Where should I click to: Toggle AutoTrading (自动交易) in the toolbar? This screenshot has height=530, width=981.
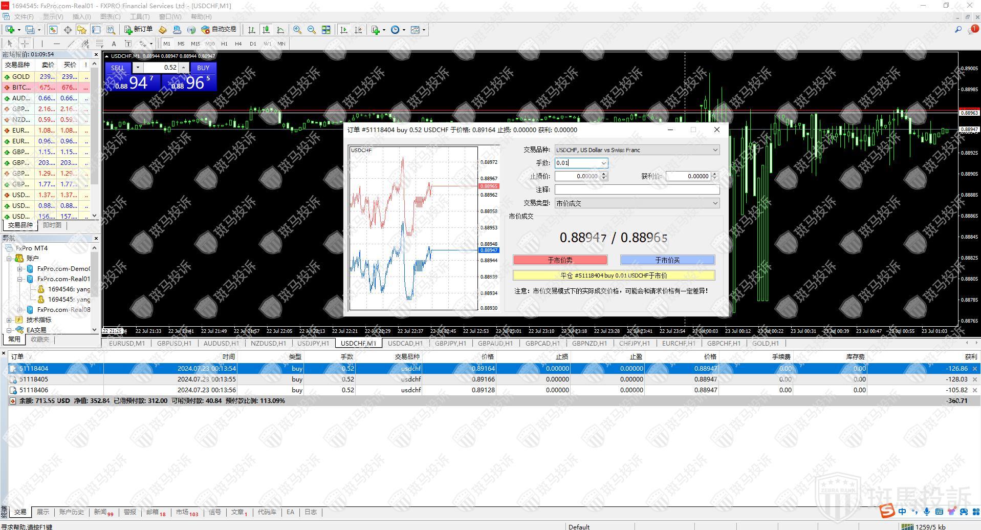pyautogui.click(x=219, y=30)
